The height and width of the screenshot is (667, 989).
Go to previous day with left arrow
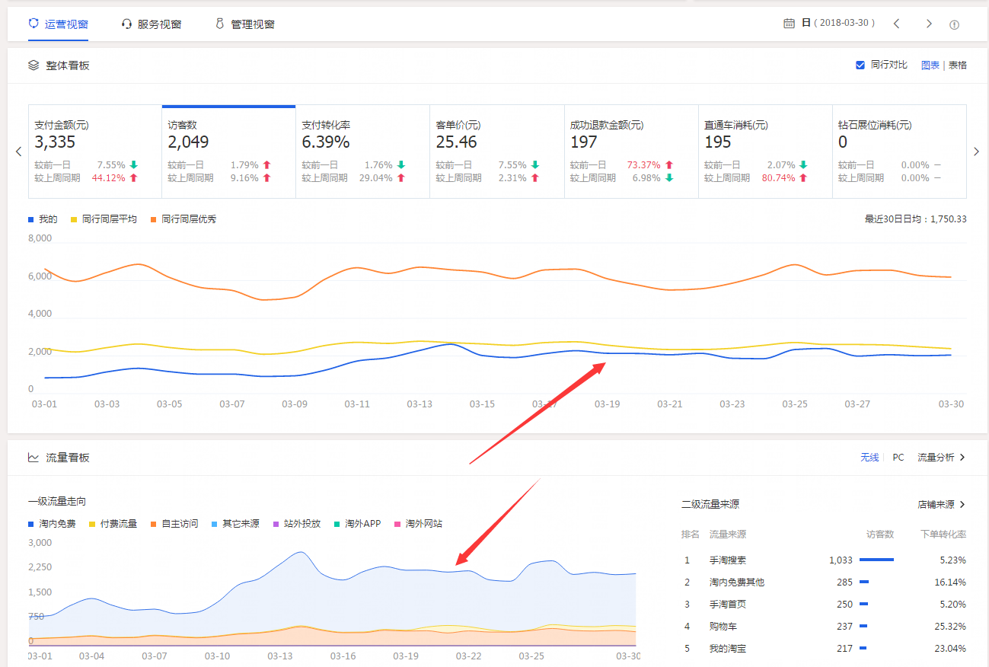pos(897,24)
